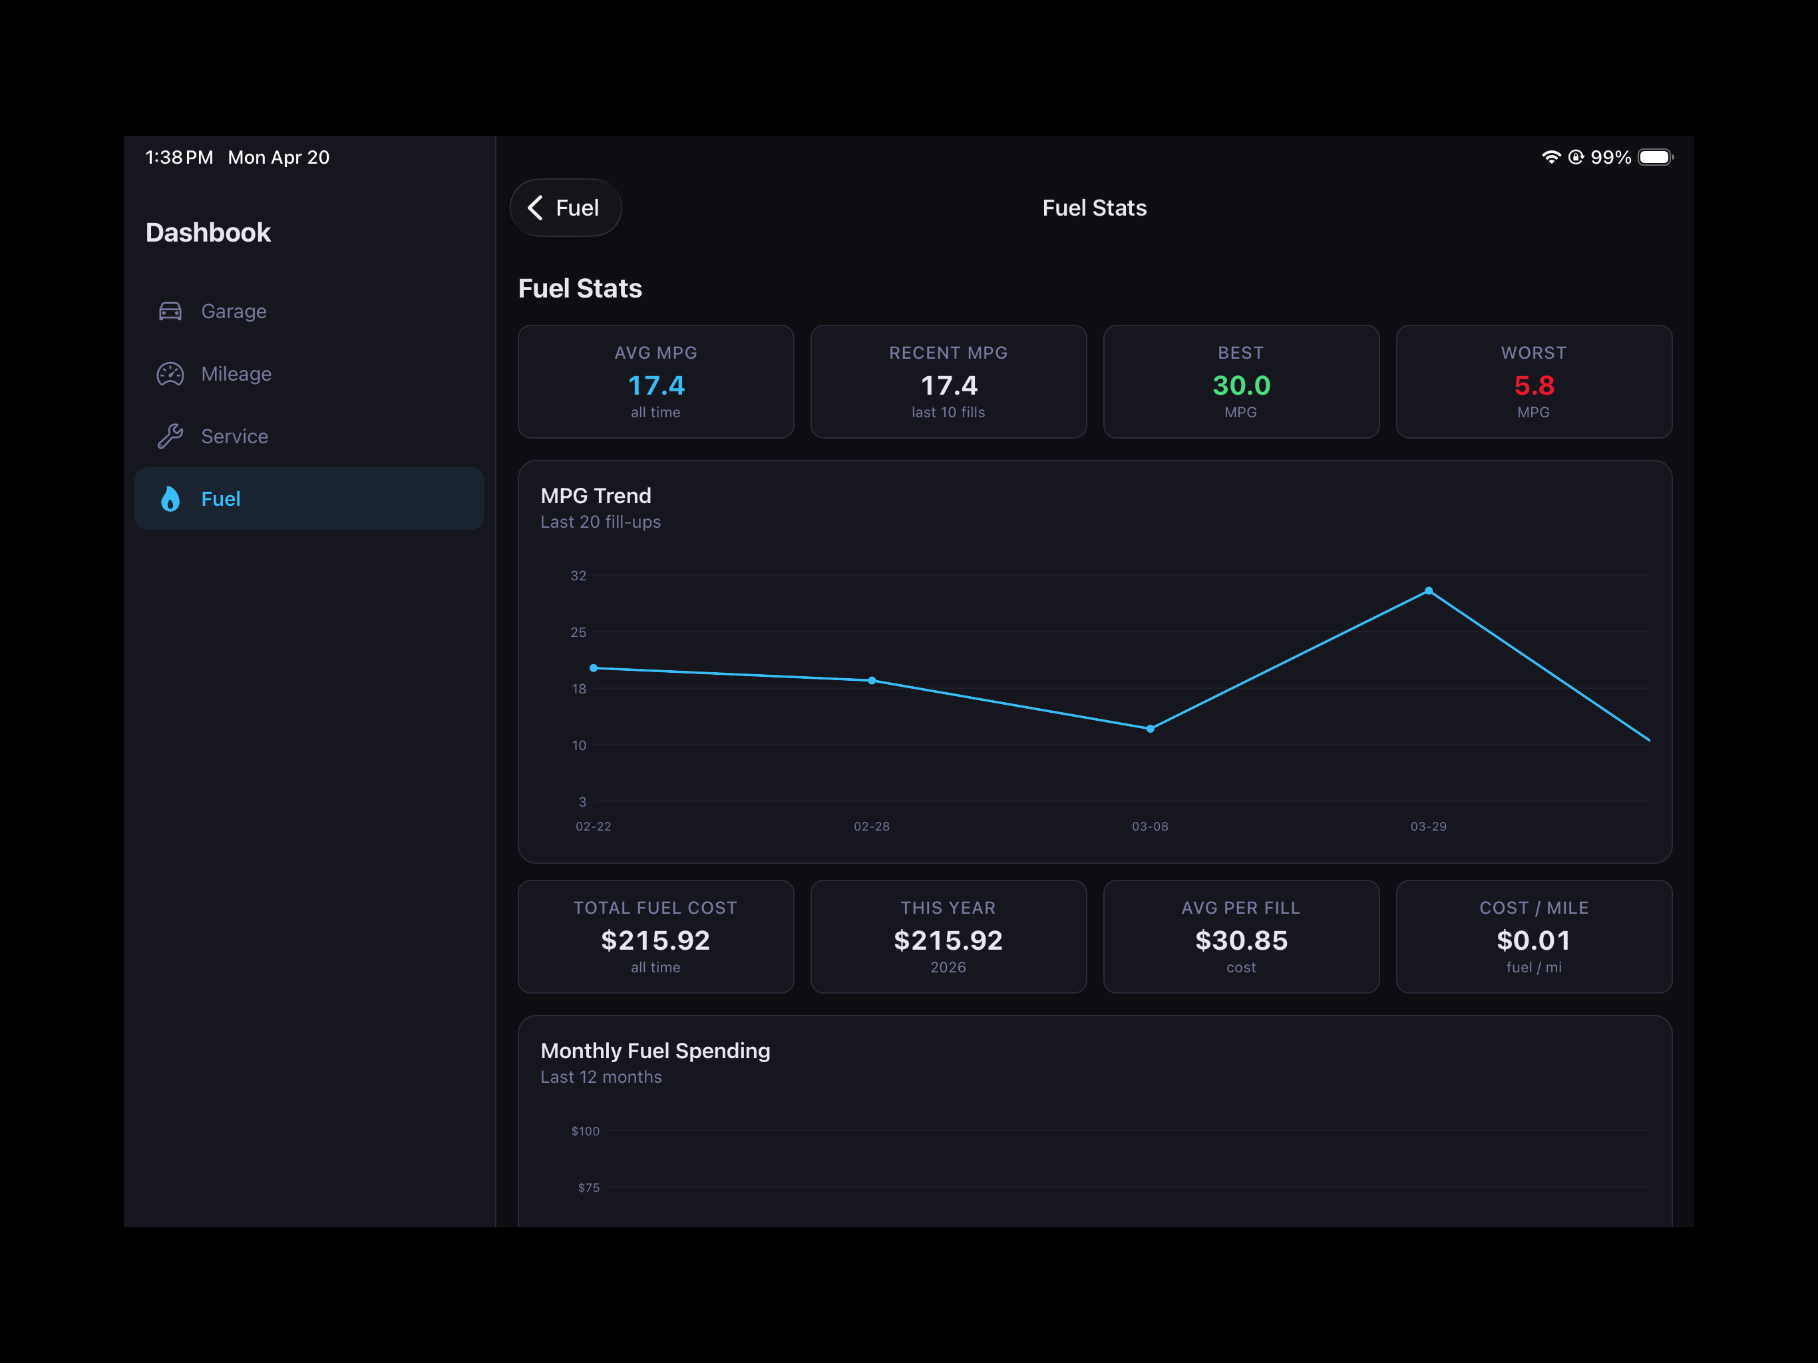
Task: Tap the battery indicator icon
Action: [1655, 157]
